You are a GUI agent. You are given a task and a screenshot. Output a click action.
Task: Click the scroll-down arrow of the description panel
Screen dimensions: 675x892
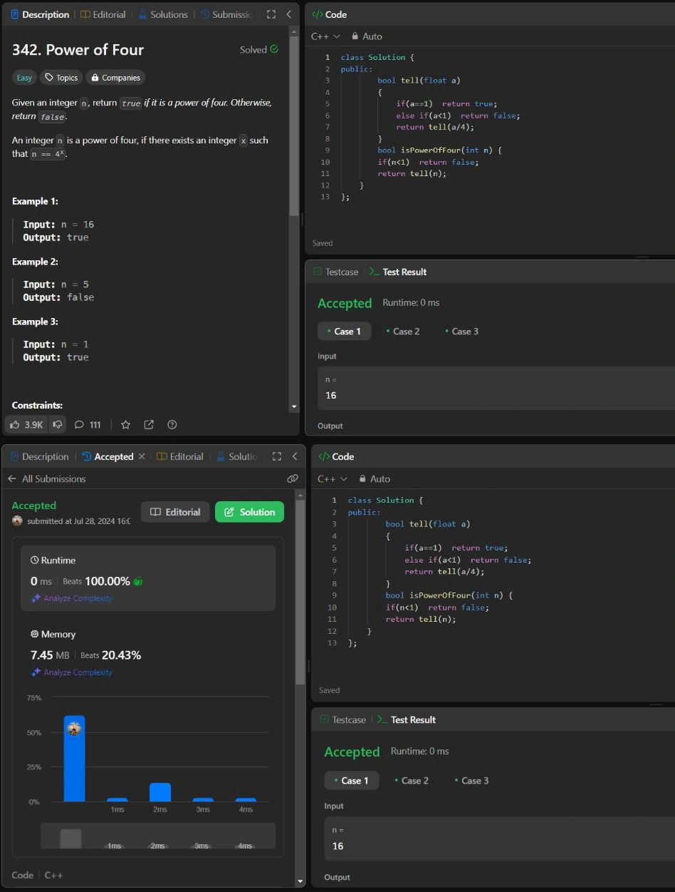294,407
